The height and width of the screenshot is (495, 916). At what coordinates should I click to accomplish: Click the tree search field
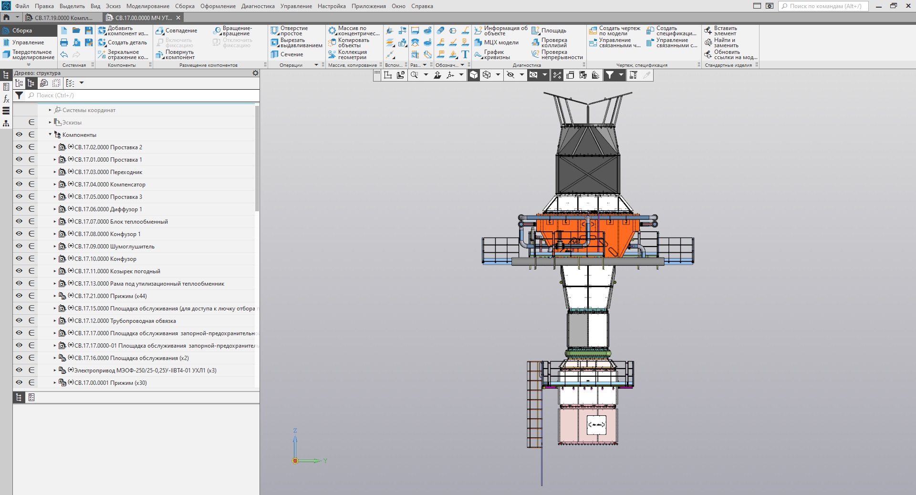pos(143,95)
